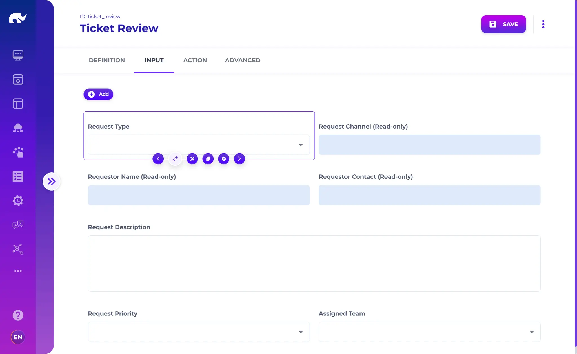Screen dimensions: 577x354
Task: Open the list form sidebar icon
Action: point(18,176)
